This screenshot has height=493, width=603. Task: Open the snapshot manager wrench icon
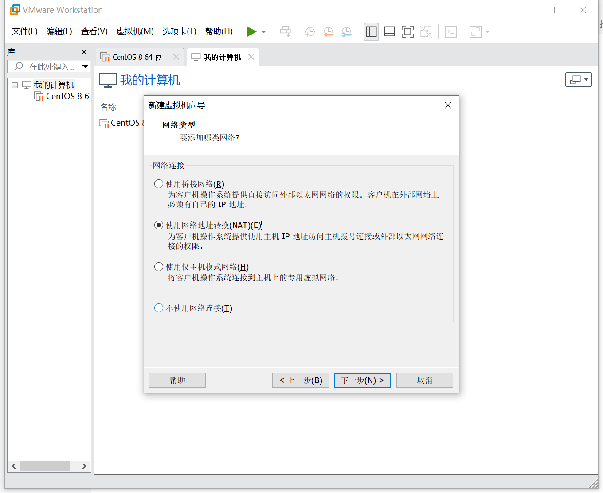(346, 31)
